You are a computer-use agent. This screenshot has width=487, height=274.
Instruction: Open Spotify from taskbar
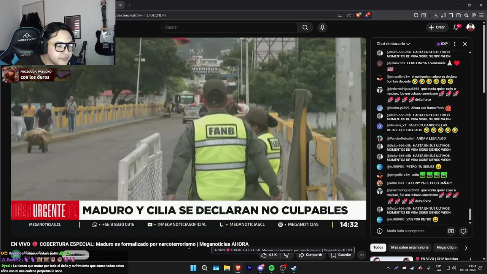coord(272,268)
